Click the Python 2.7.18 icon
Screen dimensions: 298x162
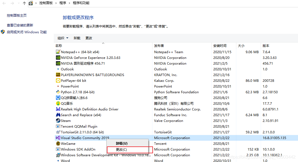(58, 92)
